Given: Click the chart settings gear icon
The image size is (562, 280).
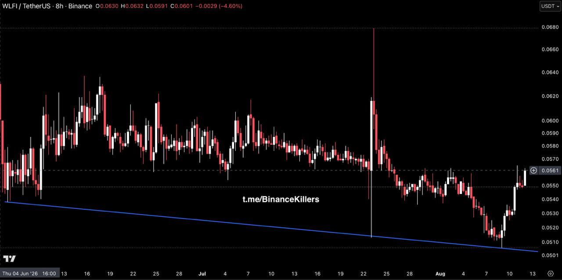Looking at the screenshot, I should click(x=551, y=273).
